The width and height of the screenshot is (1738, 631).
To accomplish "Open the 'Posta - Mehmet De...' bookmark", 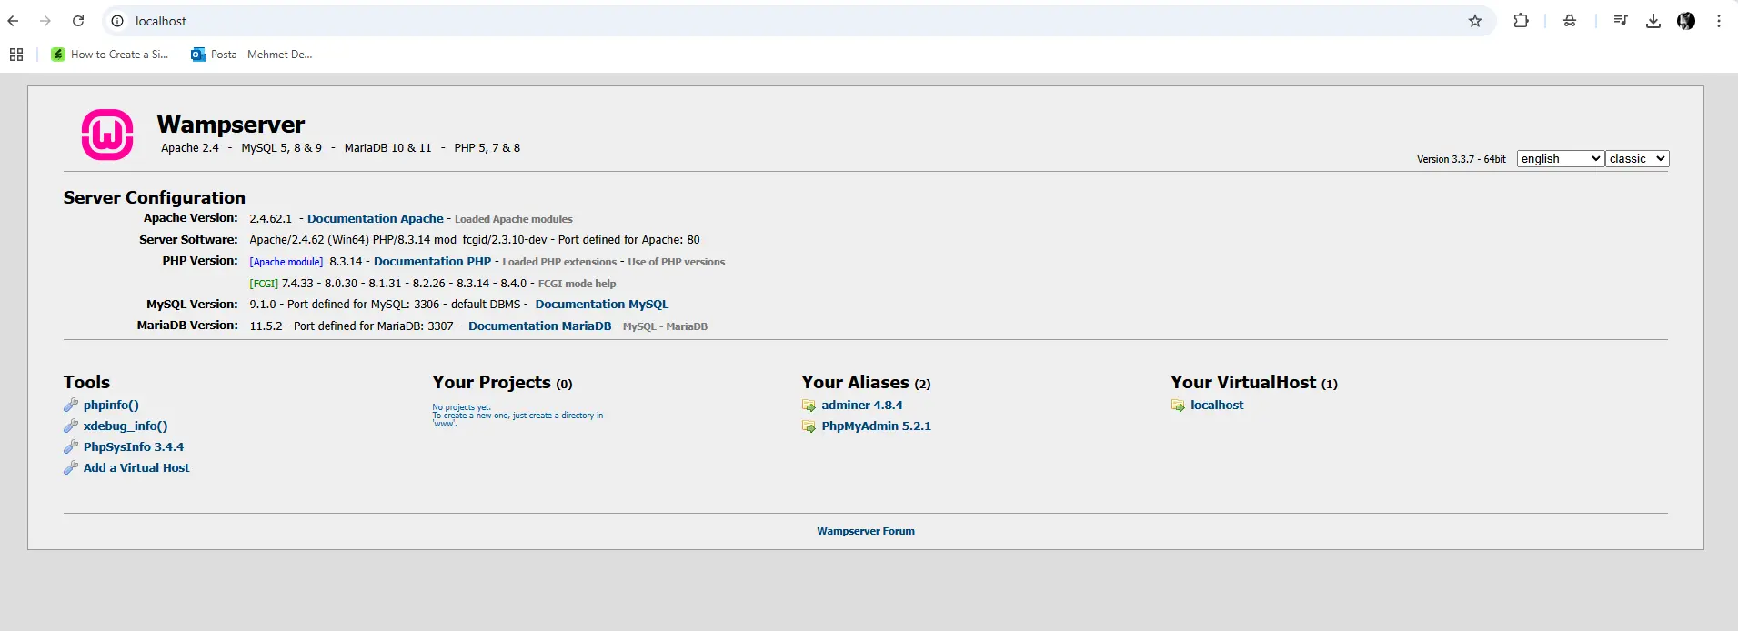I will point(252,55).
